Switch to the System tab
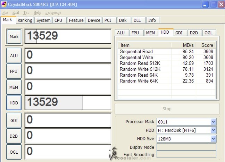The image size is (225, 162). (x=43, y=20)
